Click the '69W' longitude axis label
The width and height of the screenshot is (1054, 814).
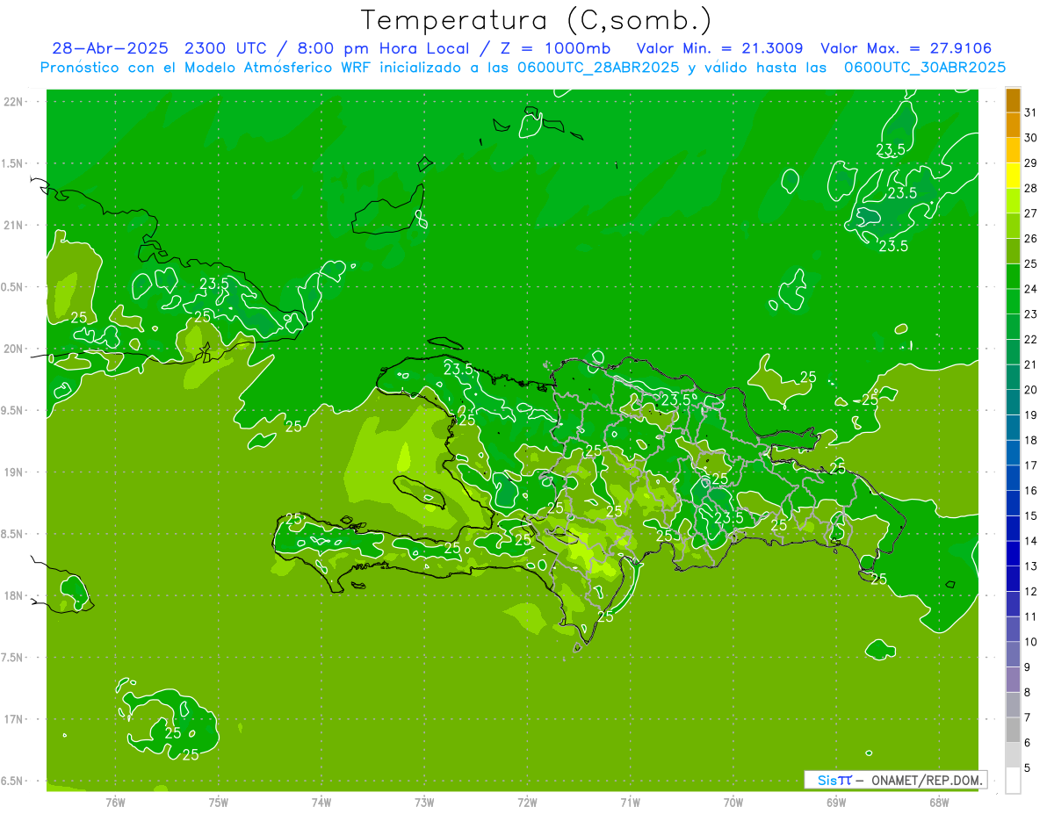tap(836, 802)
